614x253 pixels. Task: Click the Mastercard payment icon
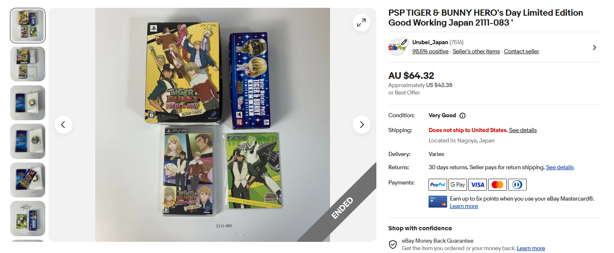tap(497, 184)
